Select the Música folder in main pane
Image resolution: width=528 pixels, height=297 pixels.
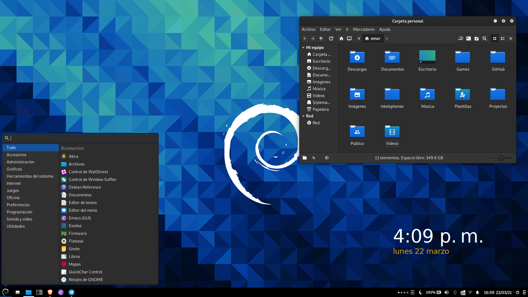pyautogui.click(x=427, y=94)
